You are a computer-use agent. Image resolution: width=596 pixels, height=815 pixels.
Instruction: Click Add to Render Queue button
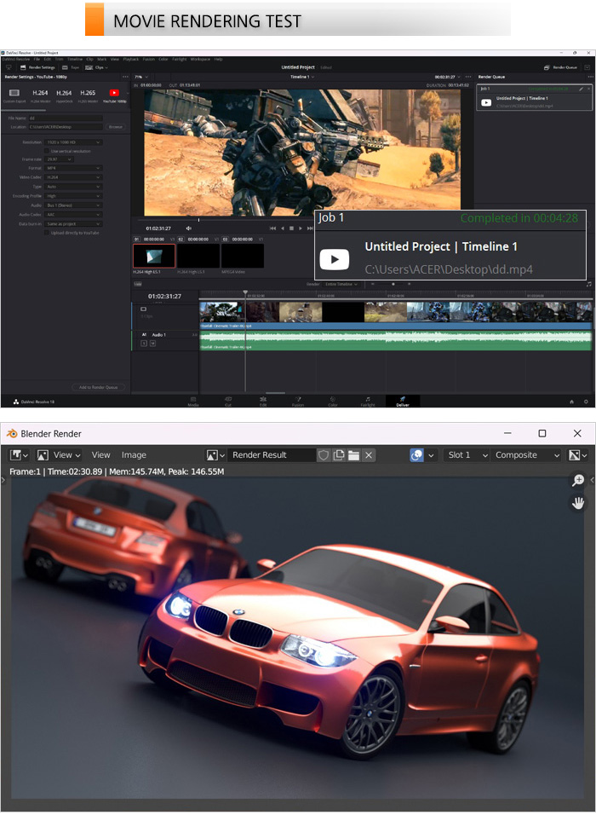pos(98,387)
